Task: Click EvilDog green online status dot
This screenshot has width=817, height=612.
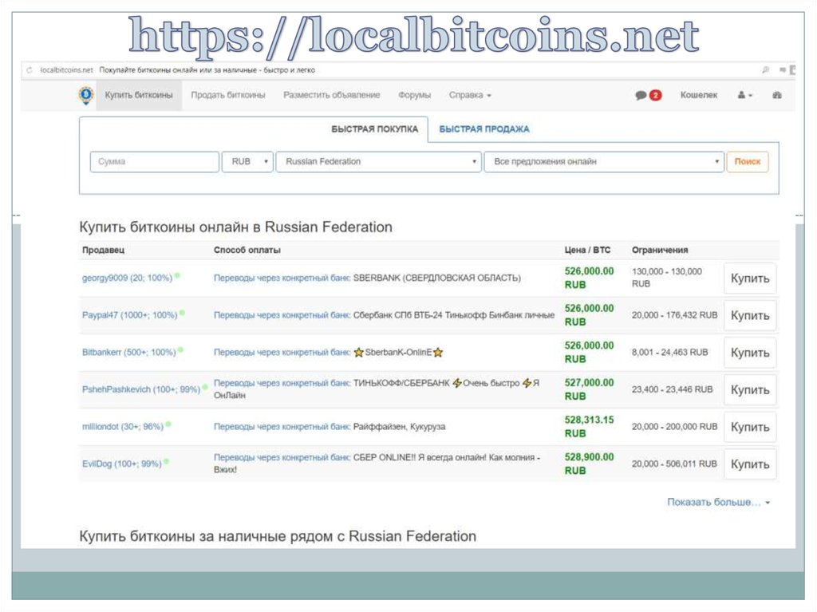Action: pos(166,461)
